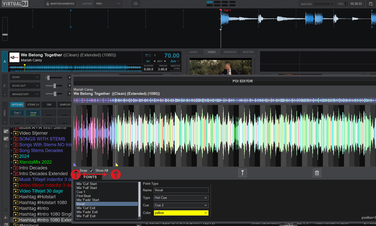Adjust the ECHO effect slider
Viewport: 376px width, 226px height.
(x=54, y=78)
